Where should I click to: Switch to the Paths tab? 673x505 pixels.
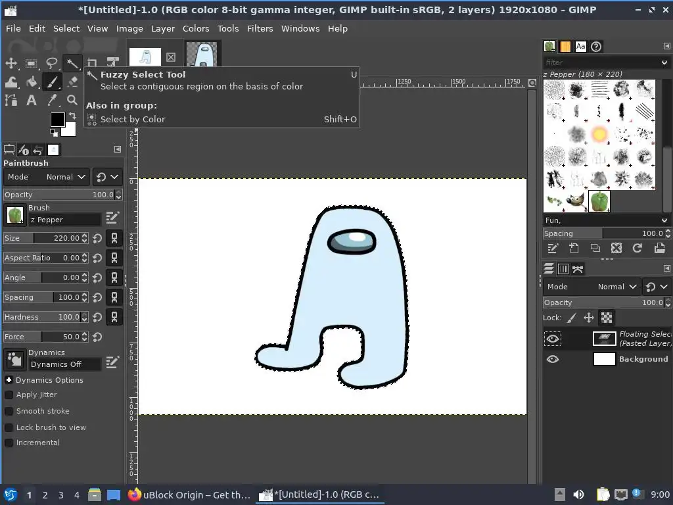[x=578, y=269]
